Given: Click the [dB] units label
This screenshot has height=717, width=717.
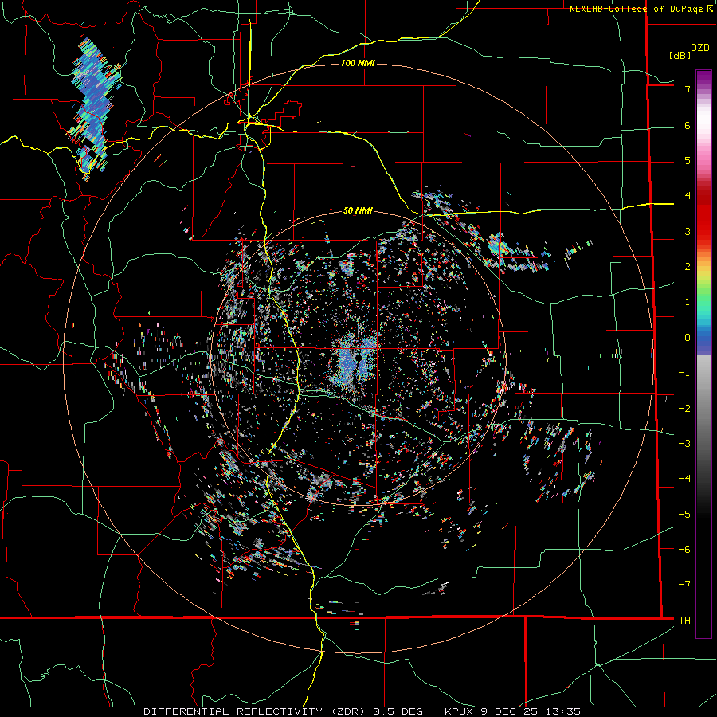Looking at the screenshot, I should click(680, 55).
